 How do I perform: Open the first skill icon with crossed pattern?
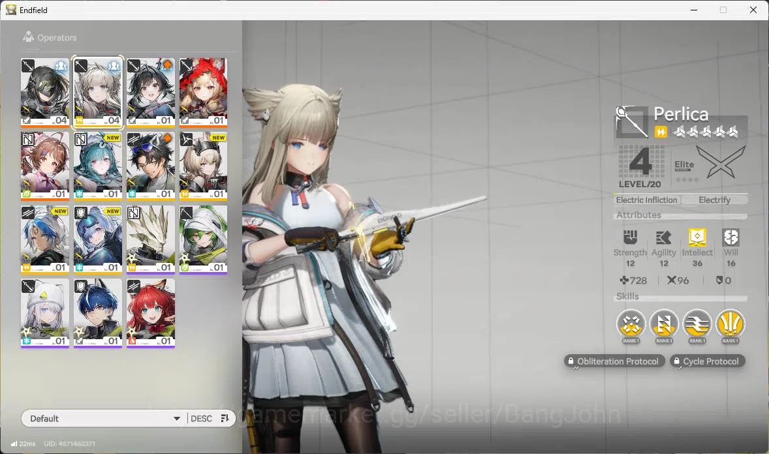[631, 325]
